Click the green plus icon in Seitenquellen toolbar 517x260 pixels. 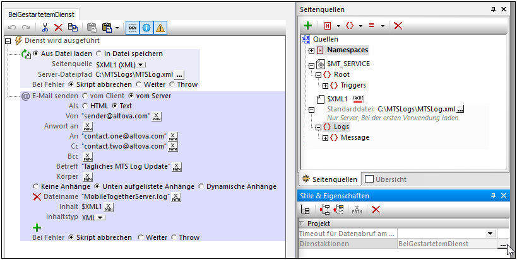[x=307, y=26]
